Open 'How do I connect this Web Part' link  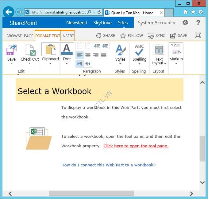tap(108, 165)
